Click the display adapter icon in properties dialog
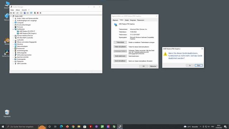Image resolution: width=229 pixels, height=129 pixels. click(x=116, y=25)
